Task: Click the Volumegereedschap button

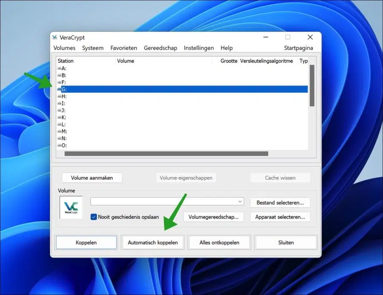Action: click(214, 217)
